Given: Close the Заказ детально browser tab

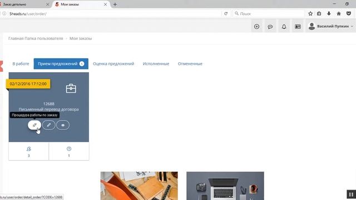Looking at the screenshot, I should [x=47, y=4].
